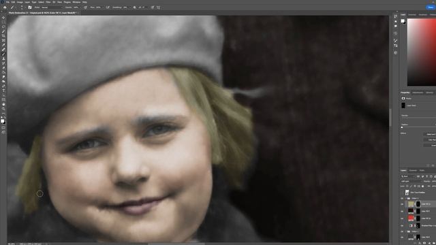
Task: Open the File menu
Action: [x=7, y=2]
